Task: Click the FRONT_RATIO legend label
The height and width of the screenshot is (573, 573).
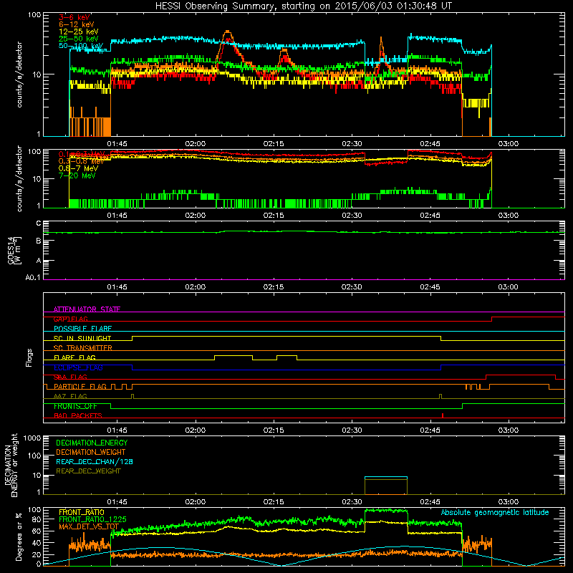Action: (x=82, y=512)
